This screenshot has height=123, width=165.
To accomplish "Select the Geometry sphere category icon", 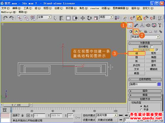I will 131,32.
